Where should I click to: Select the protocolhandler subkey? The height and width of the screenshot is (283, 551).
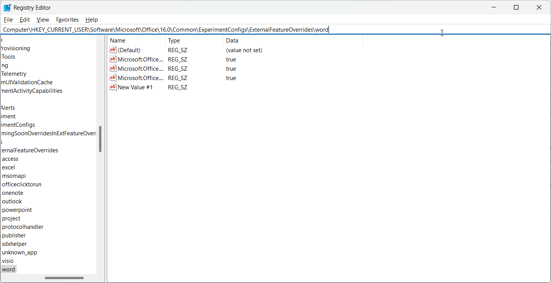22,227
